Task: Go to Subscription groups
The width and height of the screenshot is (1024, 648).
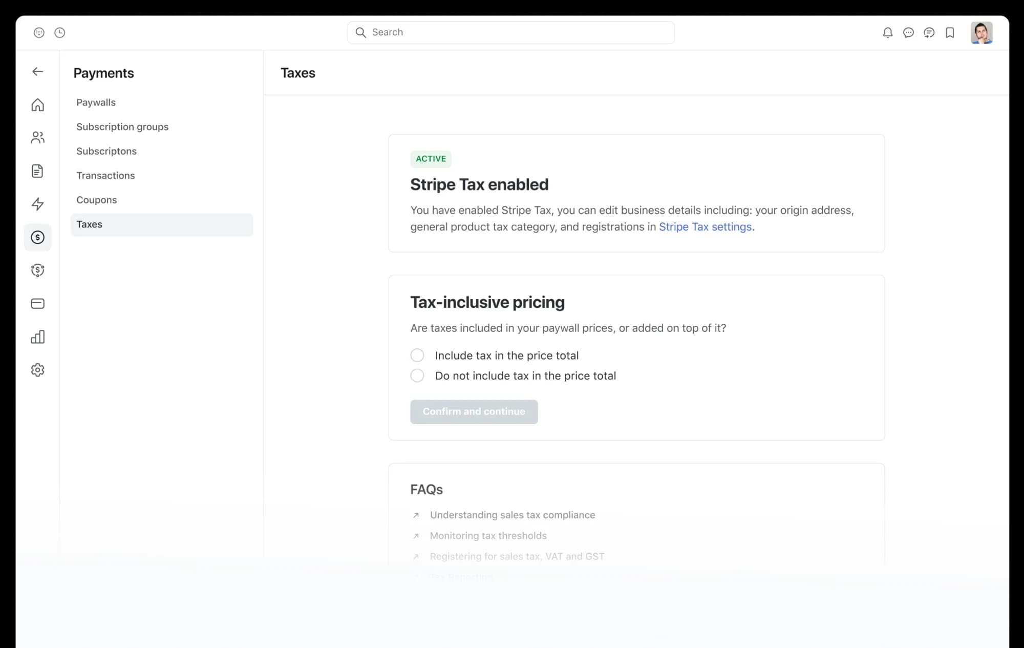Action: pyautogui.click(x=122, y=127)
